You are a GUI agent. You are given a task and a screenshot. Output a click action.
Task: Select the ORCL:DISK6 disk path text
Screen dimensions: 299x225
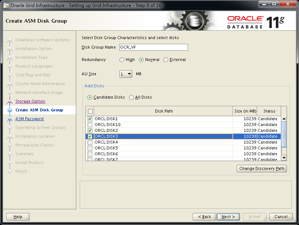pos(106,154)
